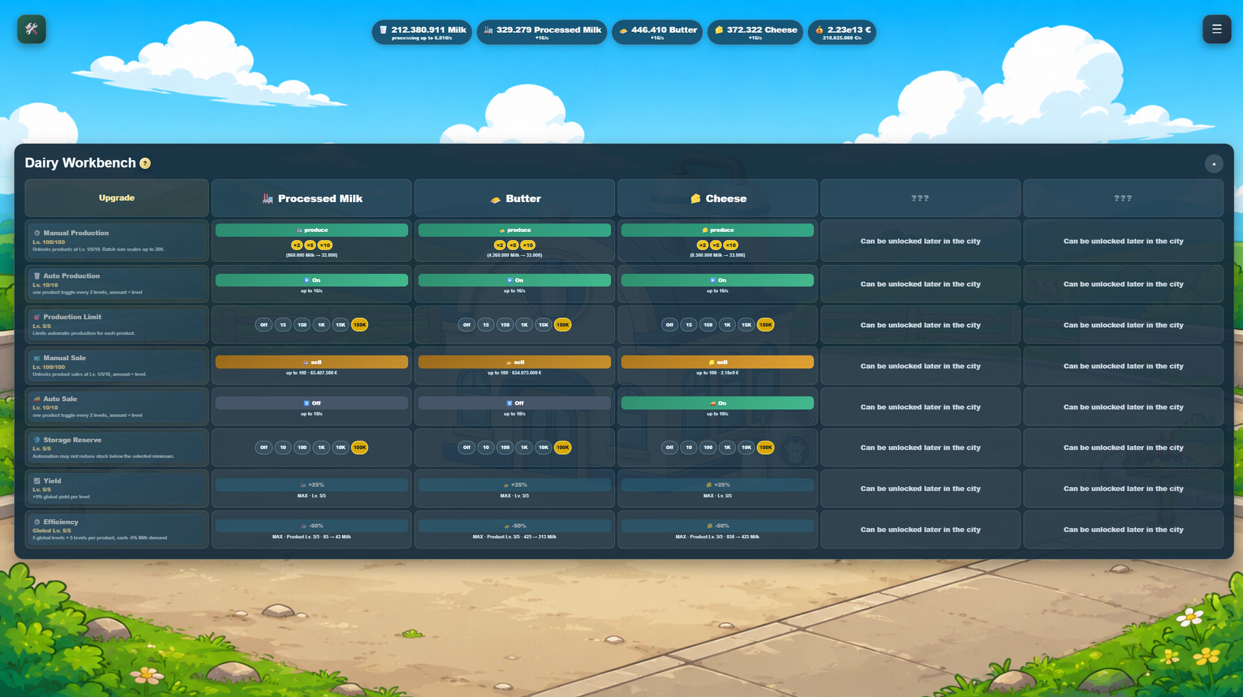
Task: Toggle Auto Production for Cheese
Action: 717,280
